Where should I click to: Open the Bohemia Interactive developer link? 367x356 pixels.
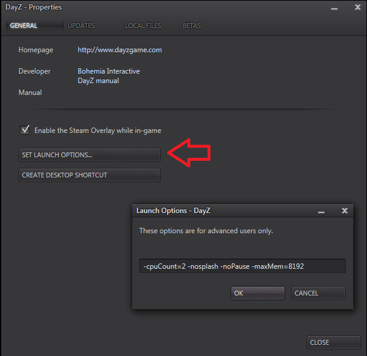108,71
